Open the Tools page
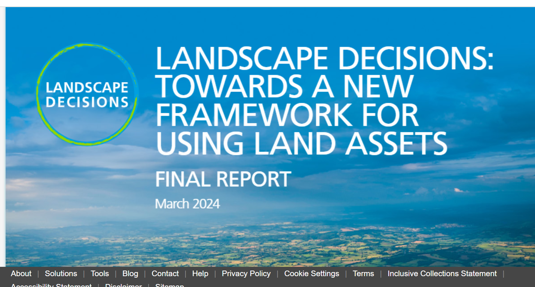This screenshot has width=535, height=287. click(x=100, y=274)
